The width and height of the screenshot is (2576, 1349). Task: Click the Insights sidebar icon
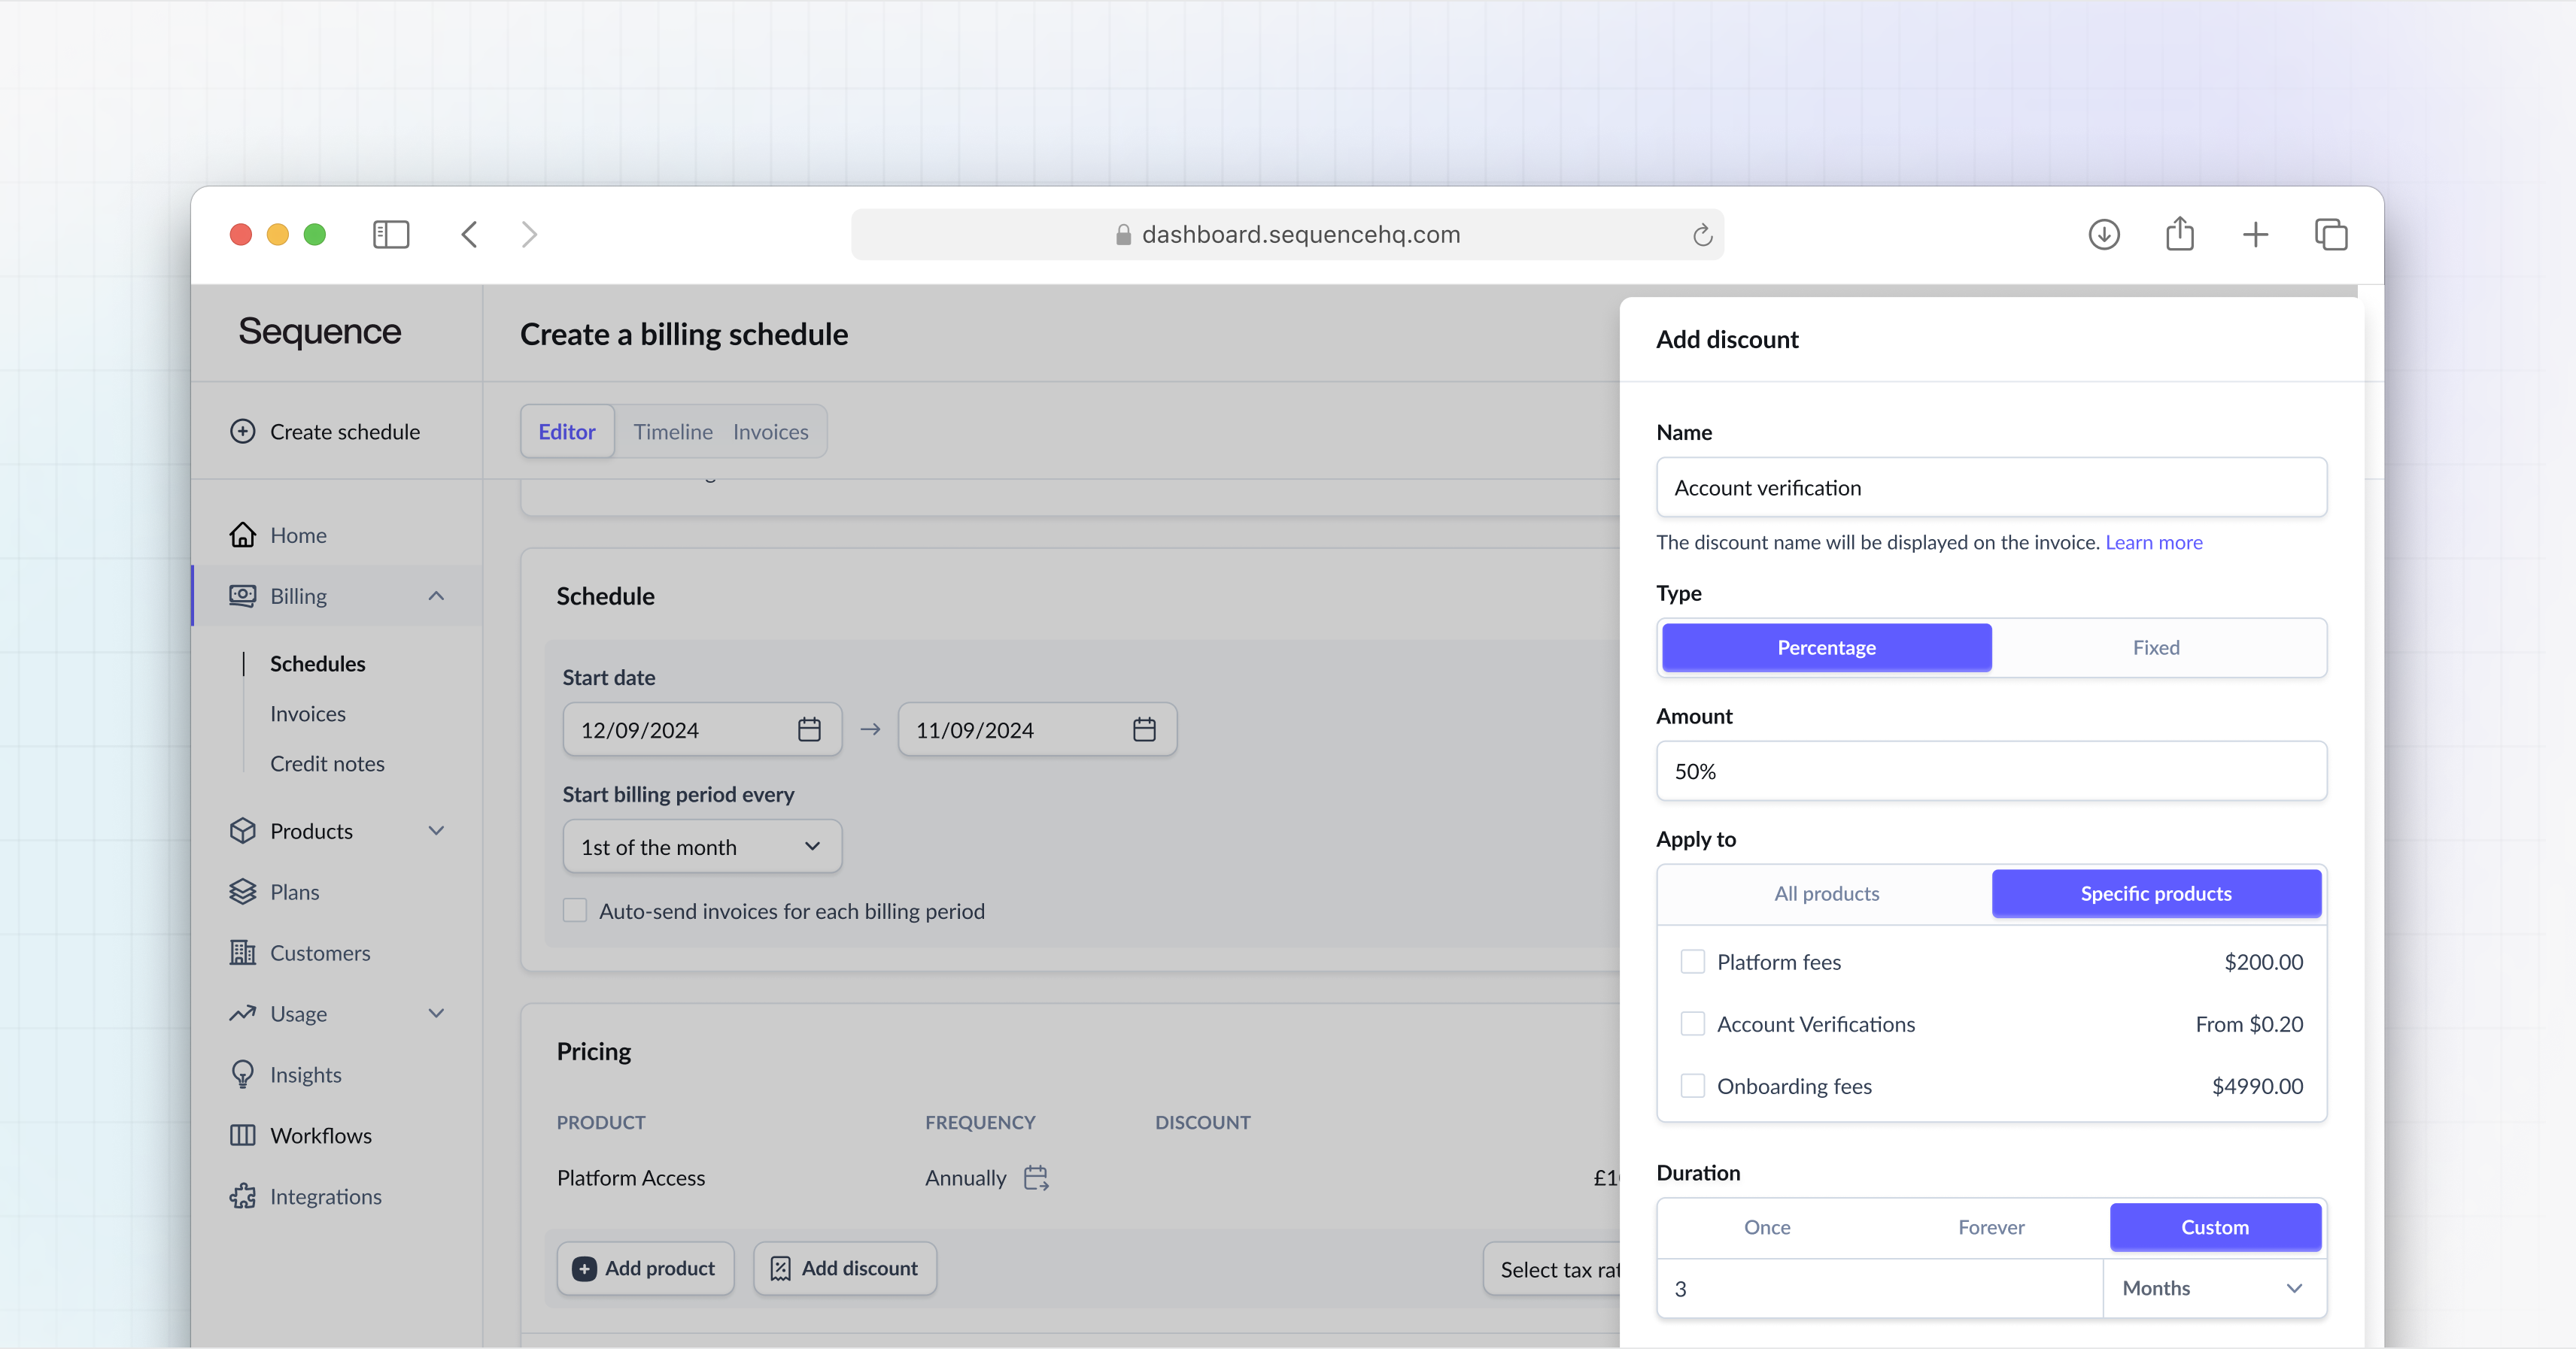pyautogui.click(x=242, y=1073)
